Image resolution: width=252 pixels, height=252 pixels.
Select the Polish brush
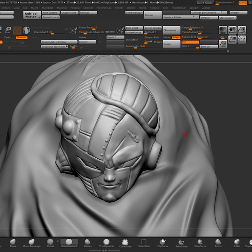point(218,243)
